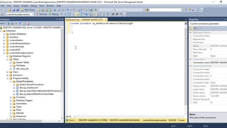Image resolution: width=227 pixels, height=128 pixels.
Task: Select crudwithseparatelayer database
Action: point(20,43)
